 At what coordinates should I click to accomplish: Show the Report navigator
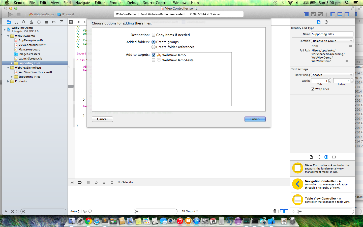62,22
